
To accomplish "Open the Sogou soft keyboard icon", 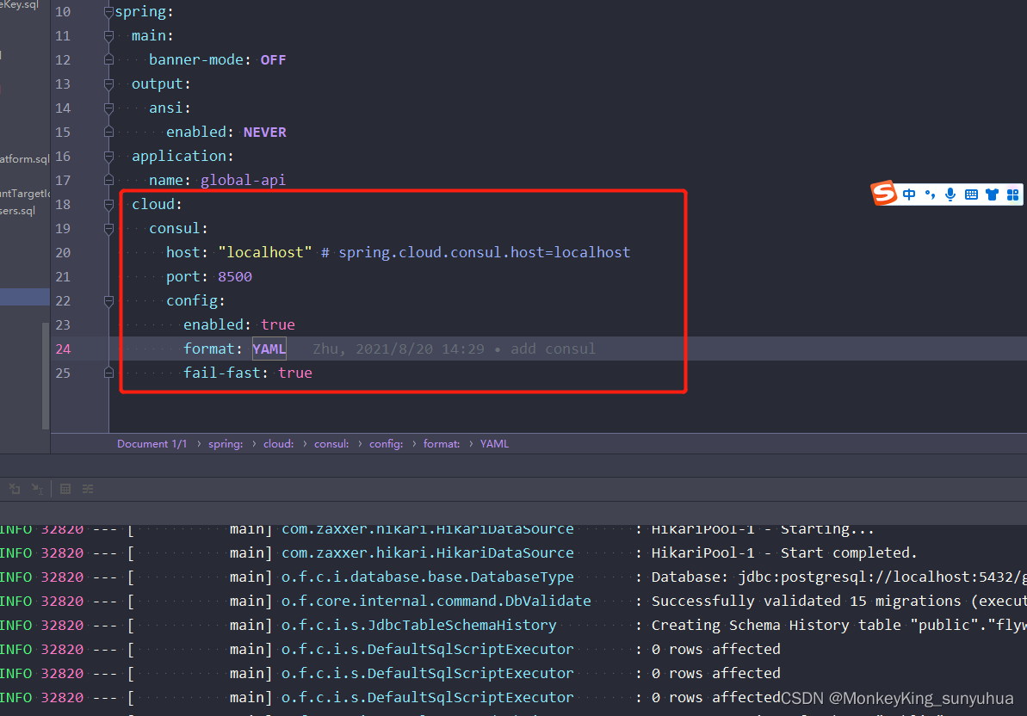I will point(971,194).
